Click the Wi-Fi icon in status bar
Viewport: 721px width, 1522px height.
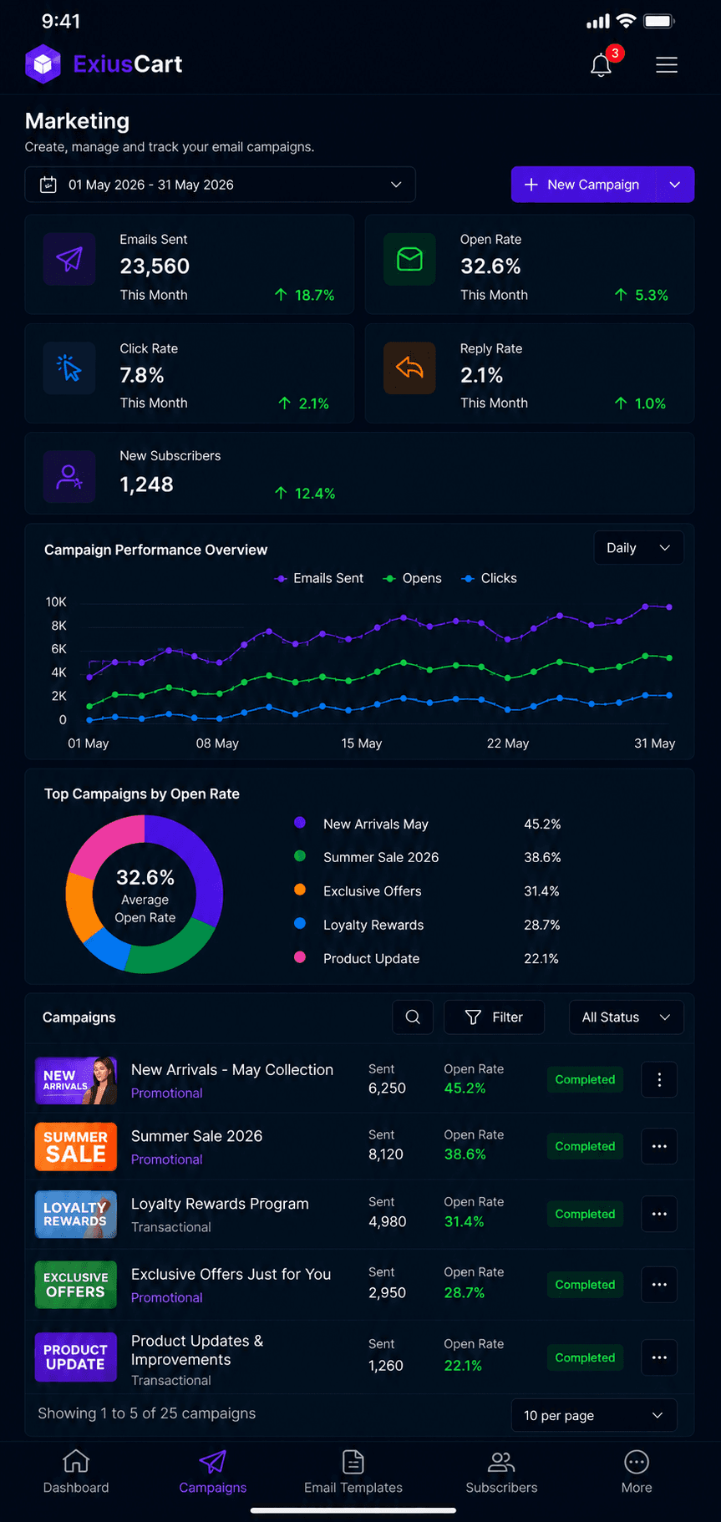(x=626, y=21)
